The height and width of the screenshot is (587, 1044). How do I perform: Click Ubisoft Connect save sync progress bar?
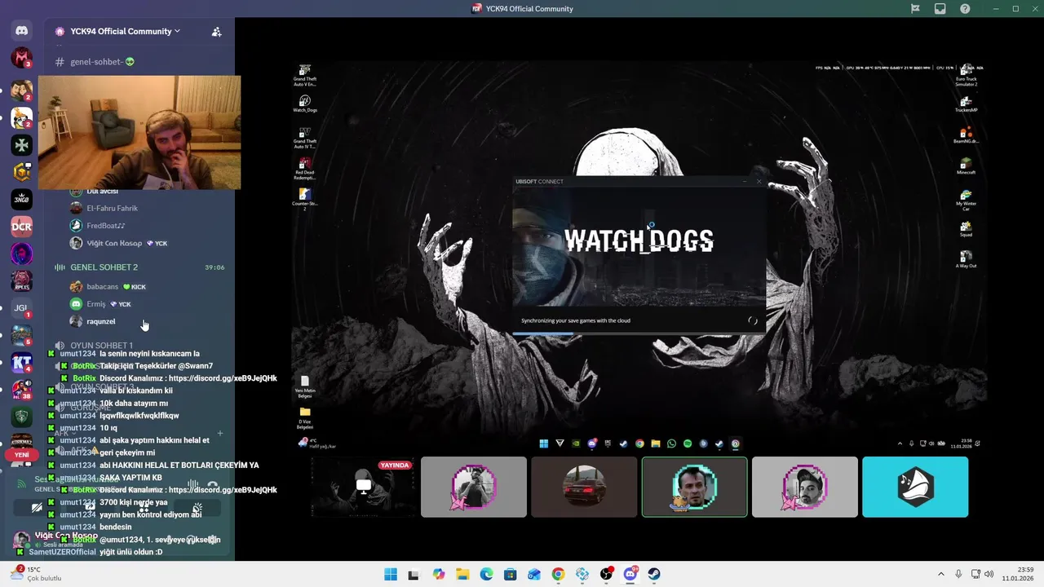[639, 333]
